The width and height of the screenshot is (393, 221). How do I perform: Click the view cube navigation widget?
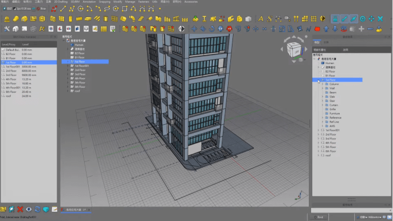coord(294,49)
